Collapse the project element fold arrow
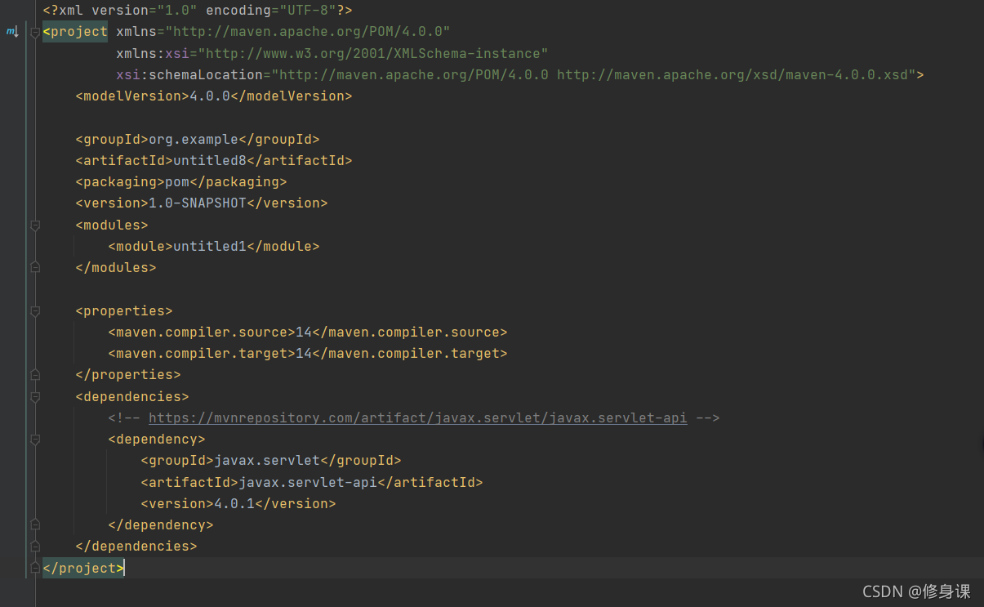This screenshot has height=607, width=984. 35,31
